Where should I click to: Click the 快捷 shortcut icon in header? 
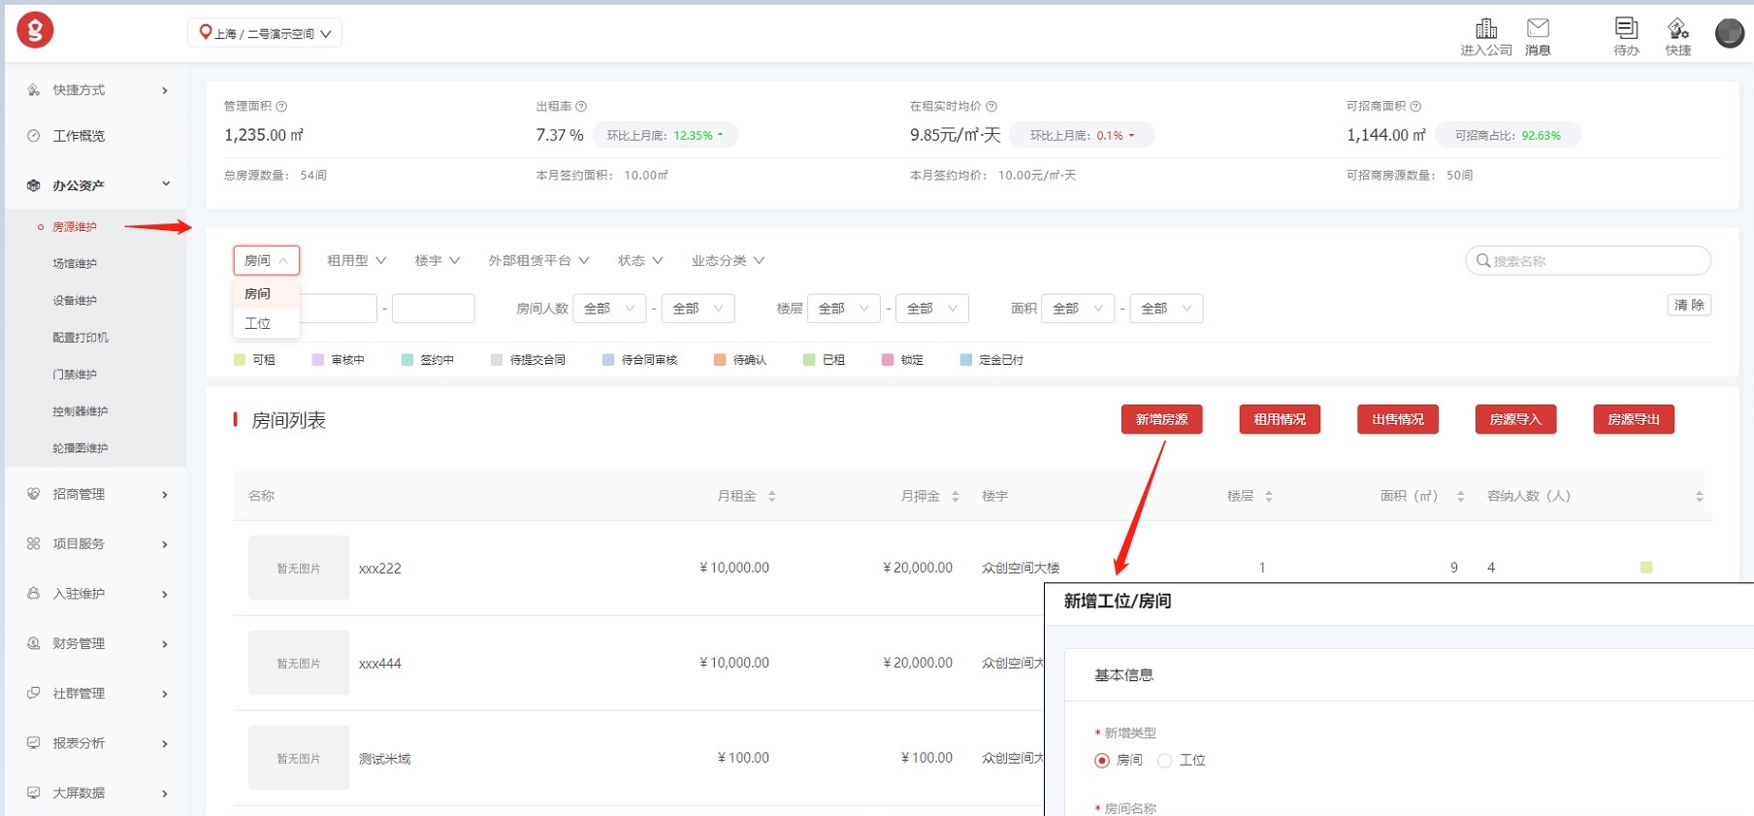(1677, 28)
